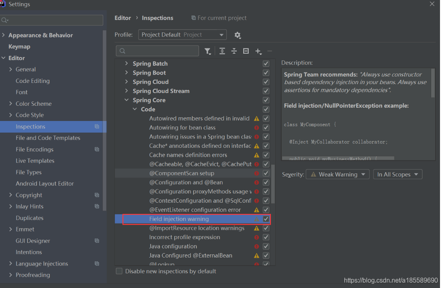
Task: Click error icon on Java configuration row
Action: click(x=256, y=246)
